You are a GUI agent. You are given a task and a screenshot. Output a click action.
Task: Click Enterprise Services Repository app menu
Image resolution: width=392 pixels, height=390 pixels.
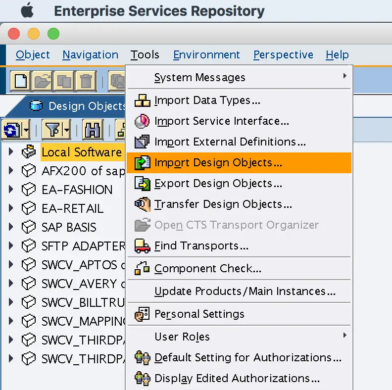point(159,11)
